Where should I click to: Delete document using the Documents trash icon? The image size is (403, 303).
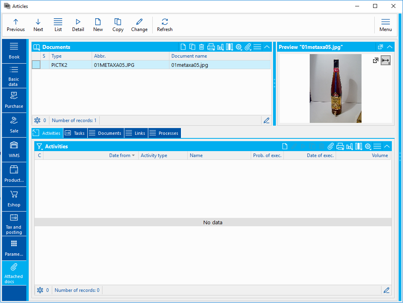click(202, 47)
